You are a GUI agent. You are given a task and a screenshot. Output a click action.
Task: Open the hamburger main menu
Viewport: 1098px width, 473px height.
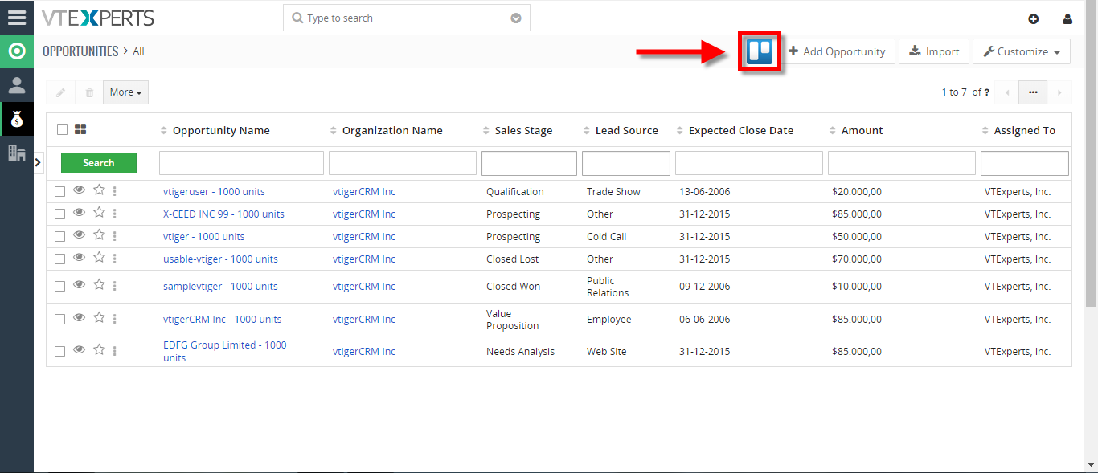(x=17, y=17)
